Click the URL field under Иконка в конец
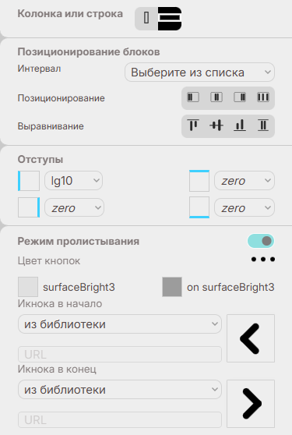 click(x=120, y=419)
